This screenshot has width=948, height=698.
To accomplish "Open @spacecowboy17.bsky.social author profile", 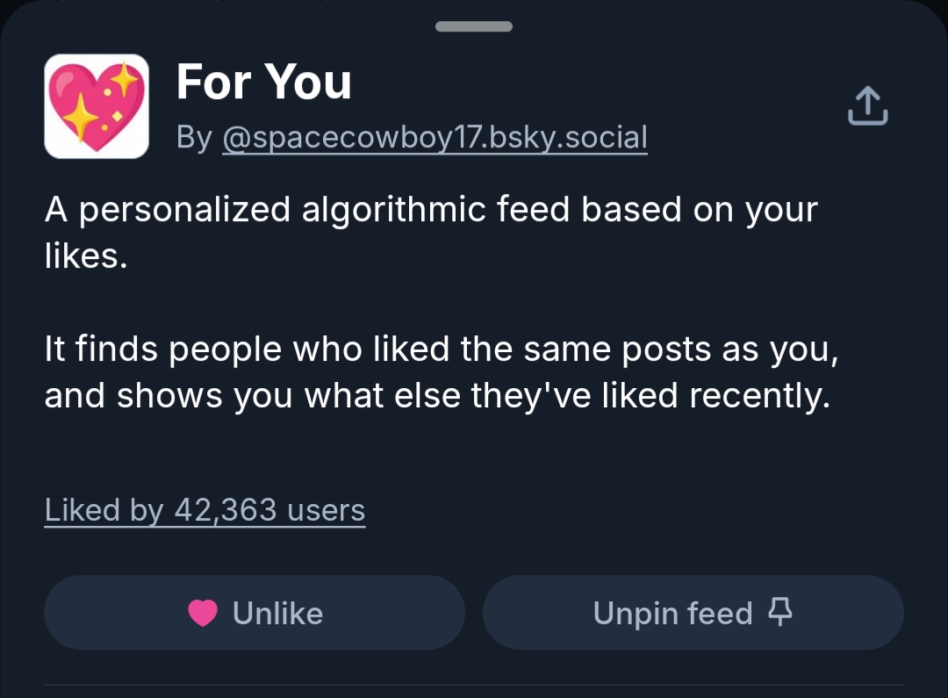I will [x=435, y=137].
